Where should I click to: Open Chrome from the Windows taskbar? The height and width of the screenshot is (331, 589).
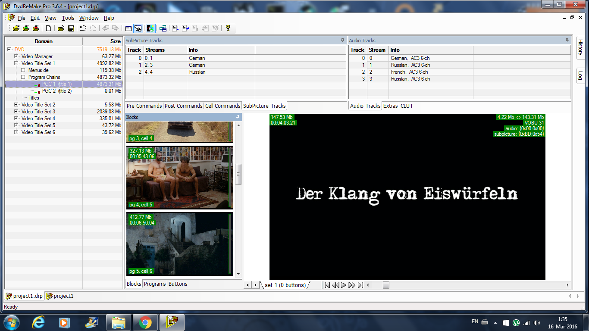(x=145, y=322)
